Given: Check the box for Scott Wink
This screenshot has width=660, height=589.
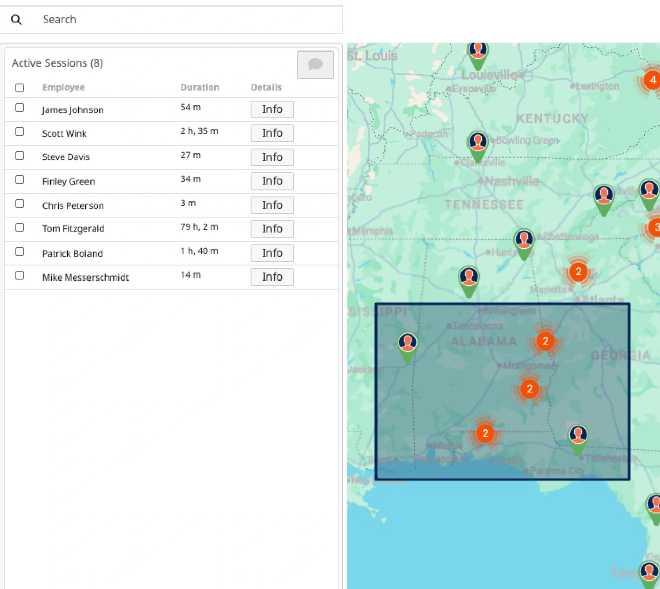Looking at the screenshot, I should coord(20,131).
